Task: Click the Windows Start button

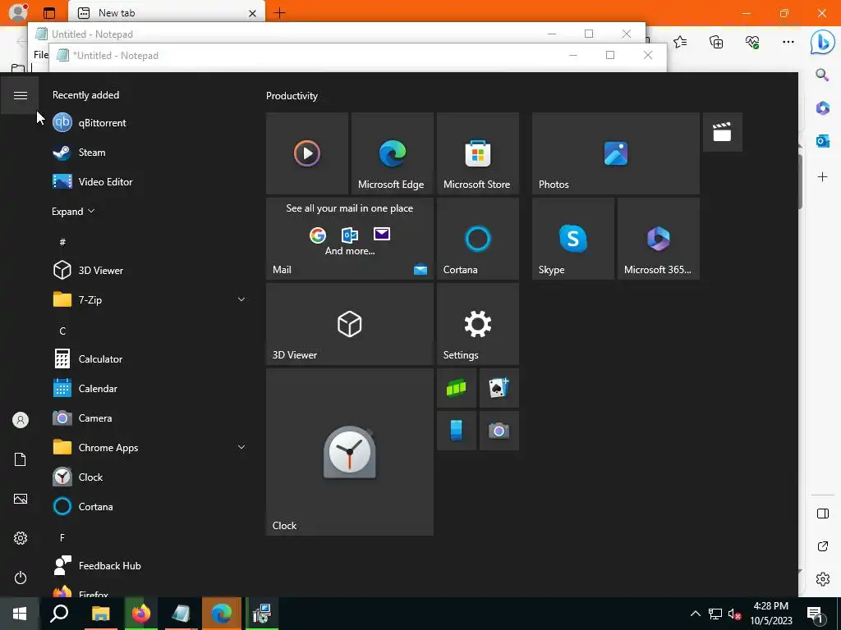Action: pos(20,614)
